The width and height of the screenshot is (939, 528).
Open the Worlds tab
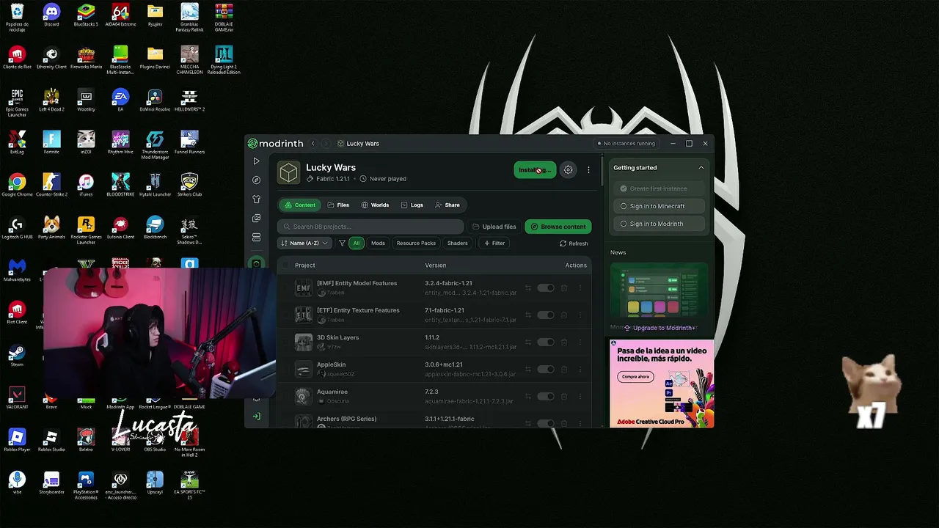(375, 205)
